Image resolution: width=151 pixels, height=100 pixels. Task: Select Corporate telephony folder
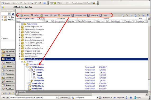tap(32, 46)
